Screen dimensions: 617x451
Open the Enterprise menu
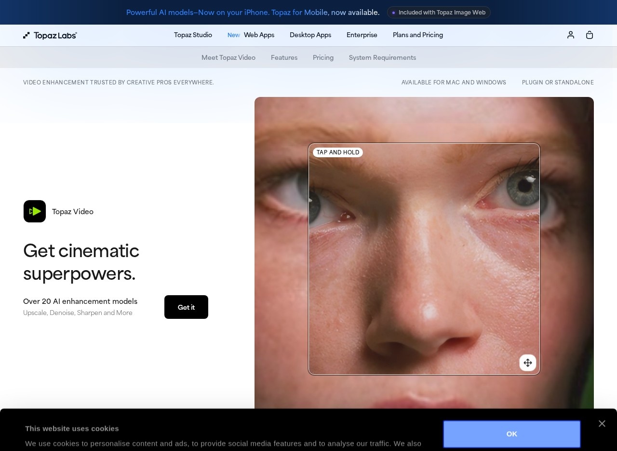pyautogui.click(x=362, y=35)
